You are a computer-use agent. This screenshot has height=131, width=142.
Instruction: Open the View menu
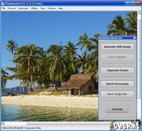tap(43, 8)
